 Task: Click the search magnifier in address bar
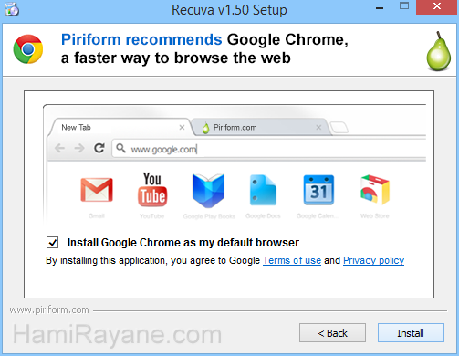[121, 148]
